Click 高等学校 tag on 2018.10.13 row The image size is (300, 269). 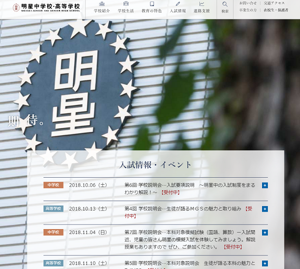[x=53, y=209]
